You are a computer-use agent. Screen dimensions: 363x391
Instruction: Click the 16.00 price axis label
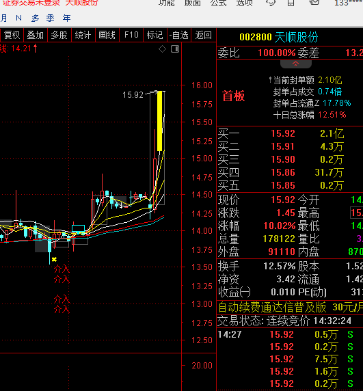click(x=202, y=85)
